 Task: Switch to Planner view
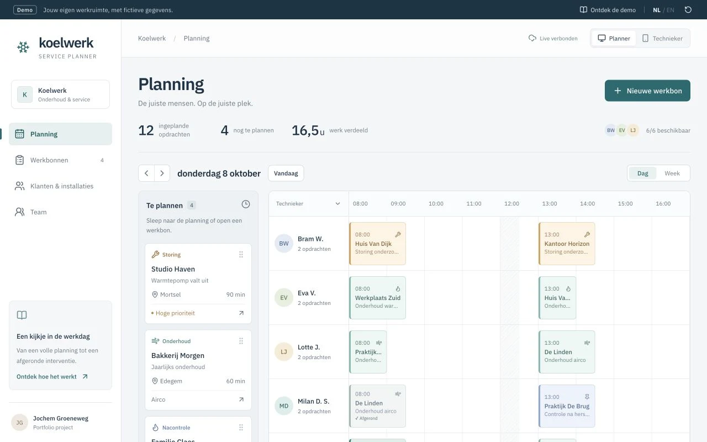tap(614, 38)
